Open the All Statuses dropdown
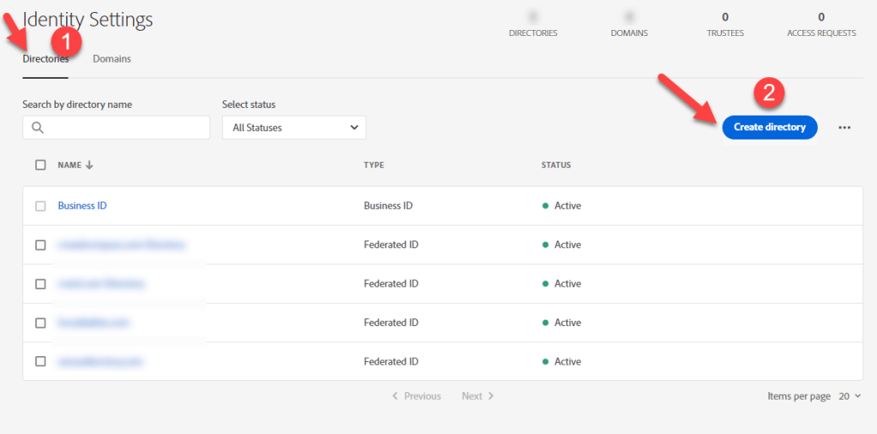This screenshot has height=434, width=877. 293,128
